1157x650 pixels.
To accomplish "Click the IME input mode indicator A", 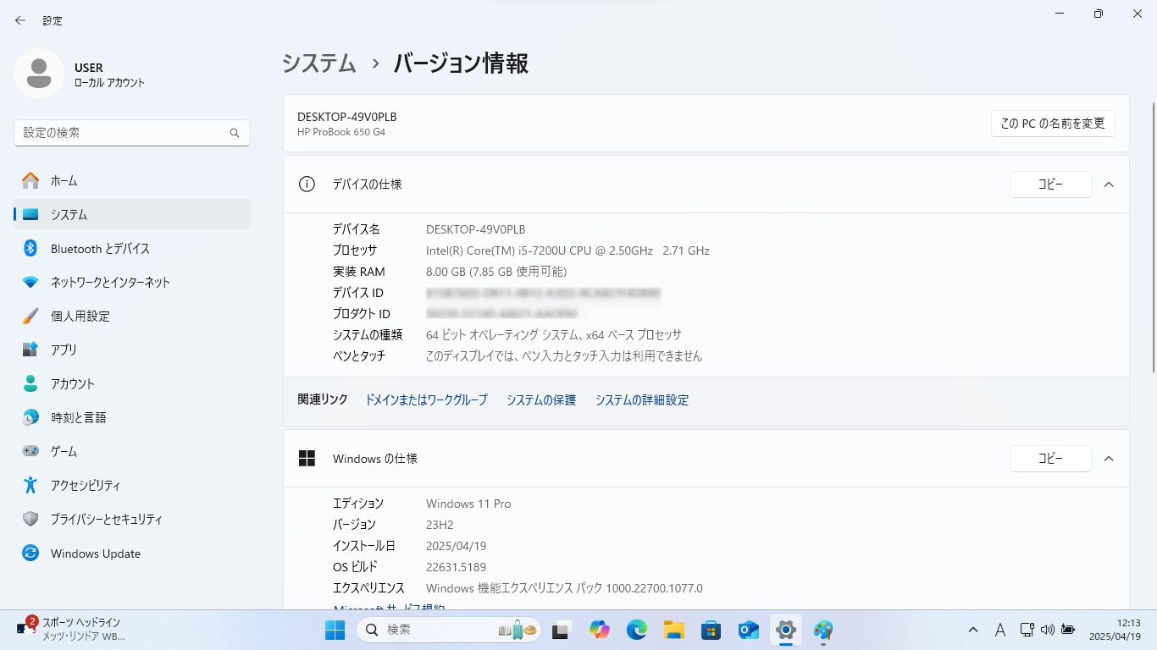I will click(1000, 631).
